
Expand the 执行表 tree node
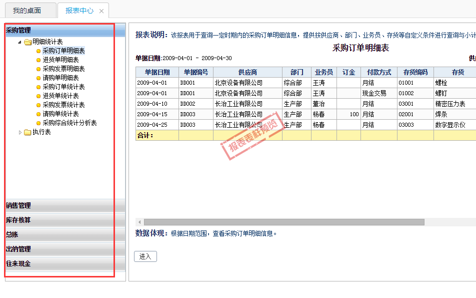(20, 132)
